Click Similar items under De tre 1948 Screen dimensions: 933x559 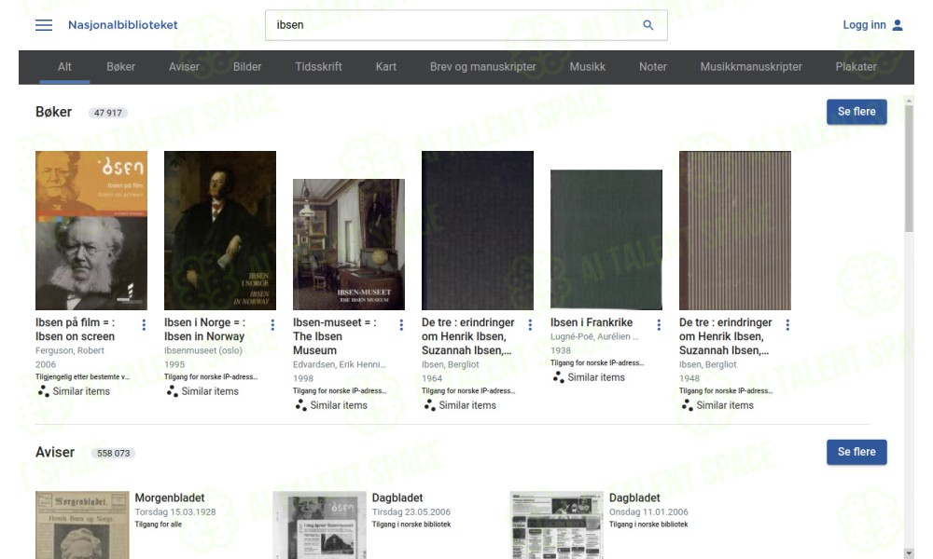point(718,405)
